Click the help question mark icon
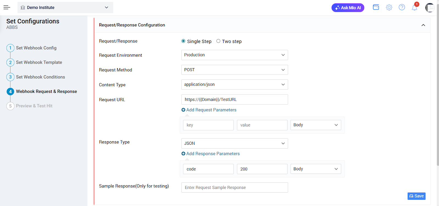 pos(402,7)
